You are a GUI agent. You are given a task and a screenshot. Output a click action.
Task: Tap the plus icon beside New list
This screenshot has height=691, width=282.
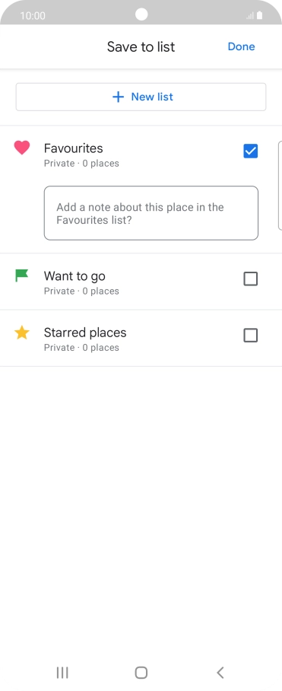pos(118,97)
